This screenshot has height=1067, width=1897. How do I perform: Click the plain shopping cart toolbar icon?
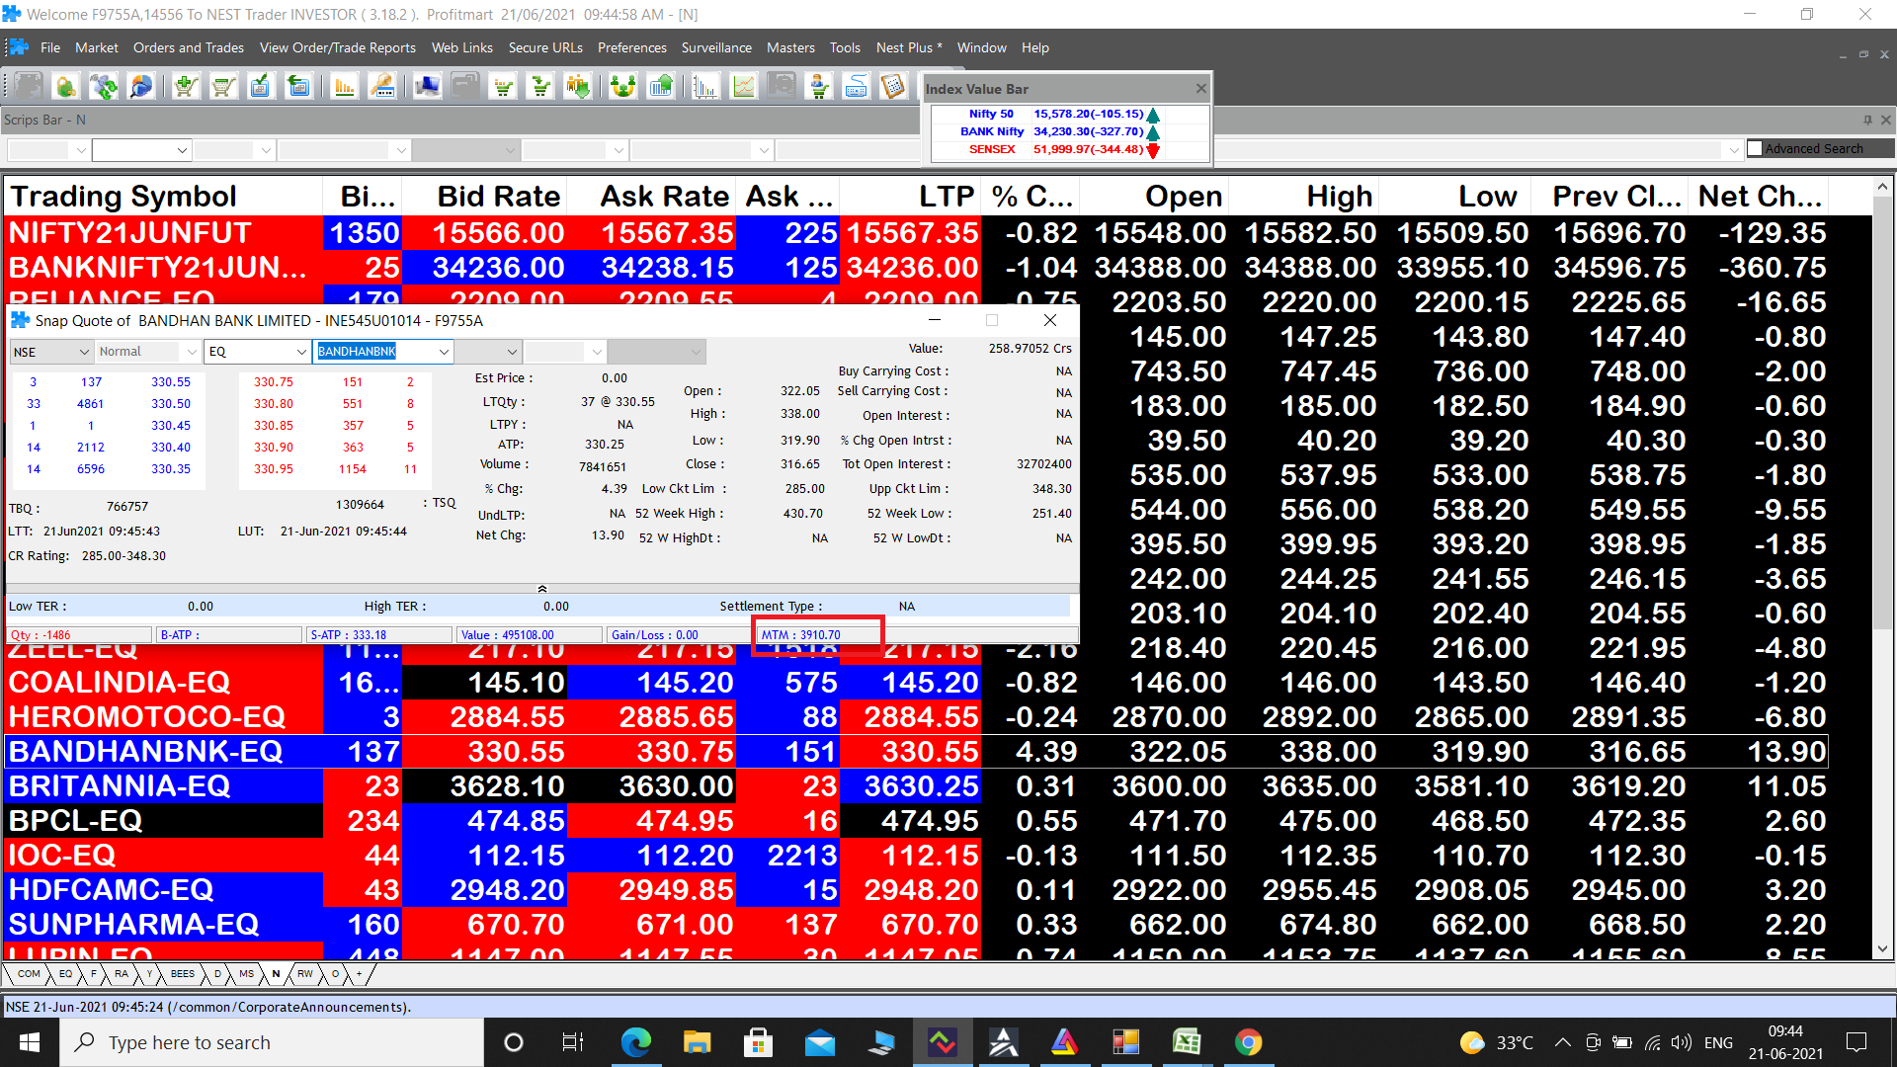[x=223, y=87]
